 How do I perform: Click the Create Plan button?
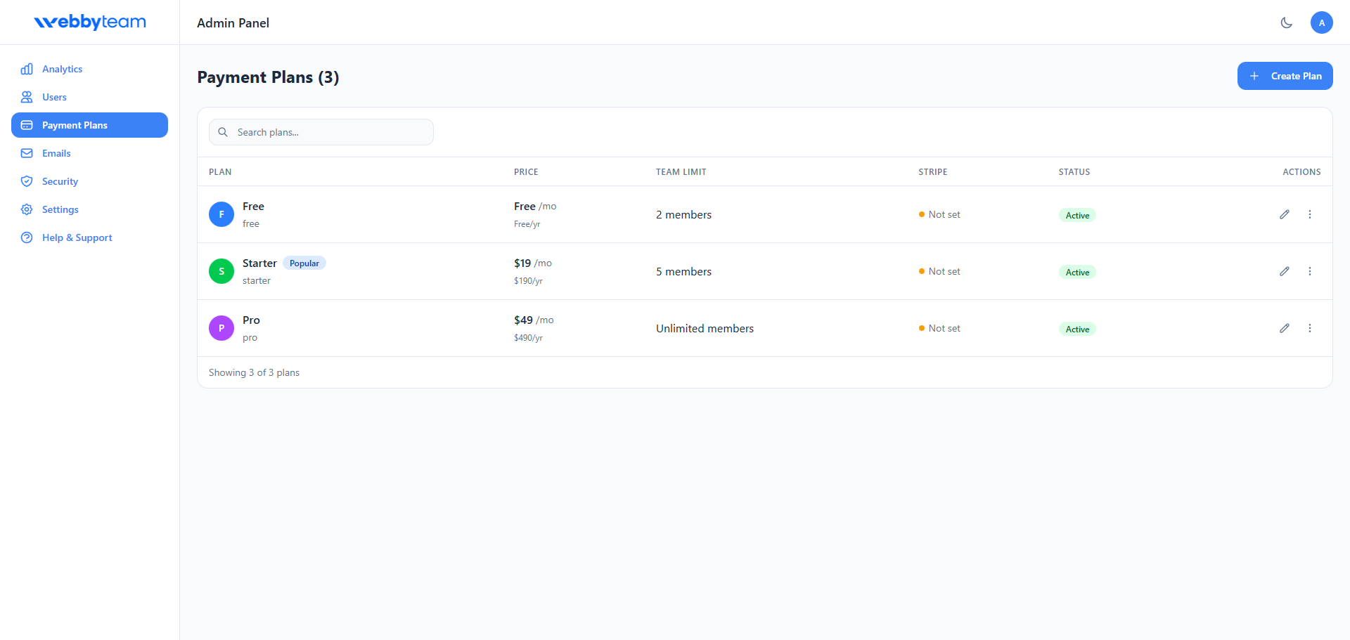[1285, 76]
